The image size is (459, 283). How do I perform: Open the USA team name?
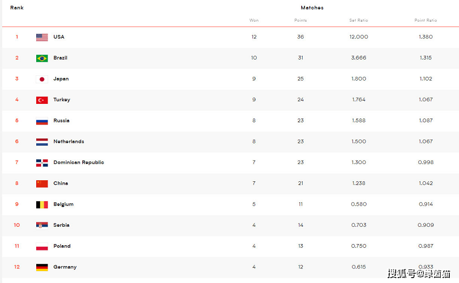(x=59, y=37)
